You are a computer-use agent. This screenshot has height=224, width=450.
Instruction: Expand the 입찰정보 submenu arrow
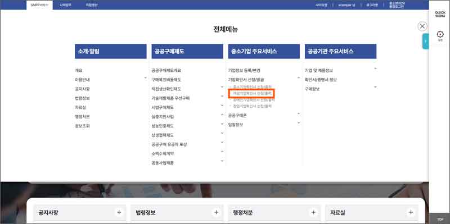[x=299, y=123]
